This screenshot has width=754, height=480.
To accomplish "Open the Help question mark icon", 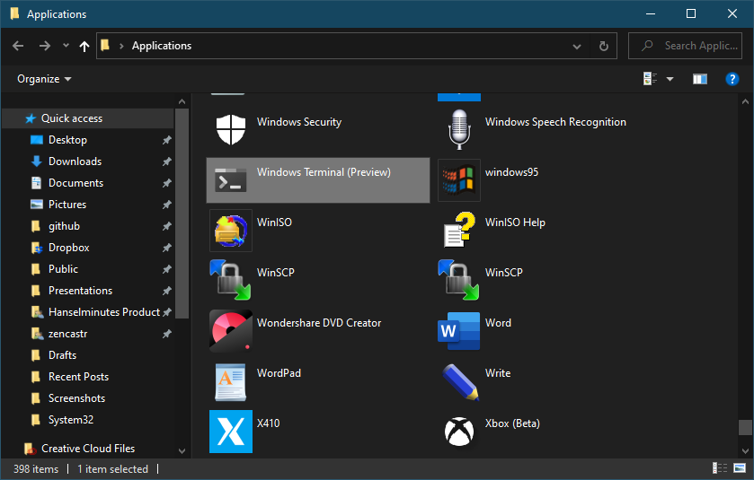I will pos(732,79).
